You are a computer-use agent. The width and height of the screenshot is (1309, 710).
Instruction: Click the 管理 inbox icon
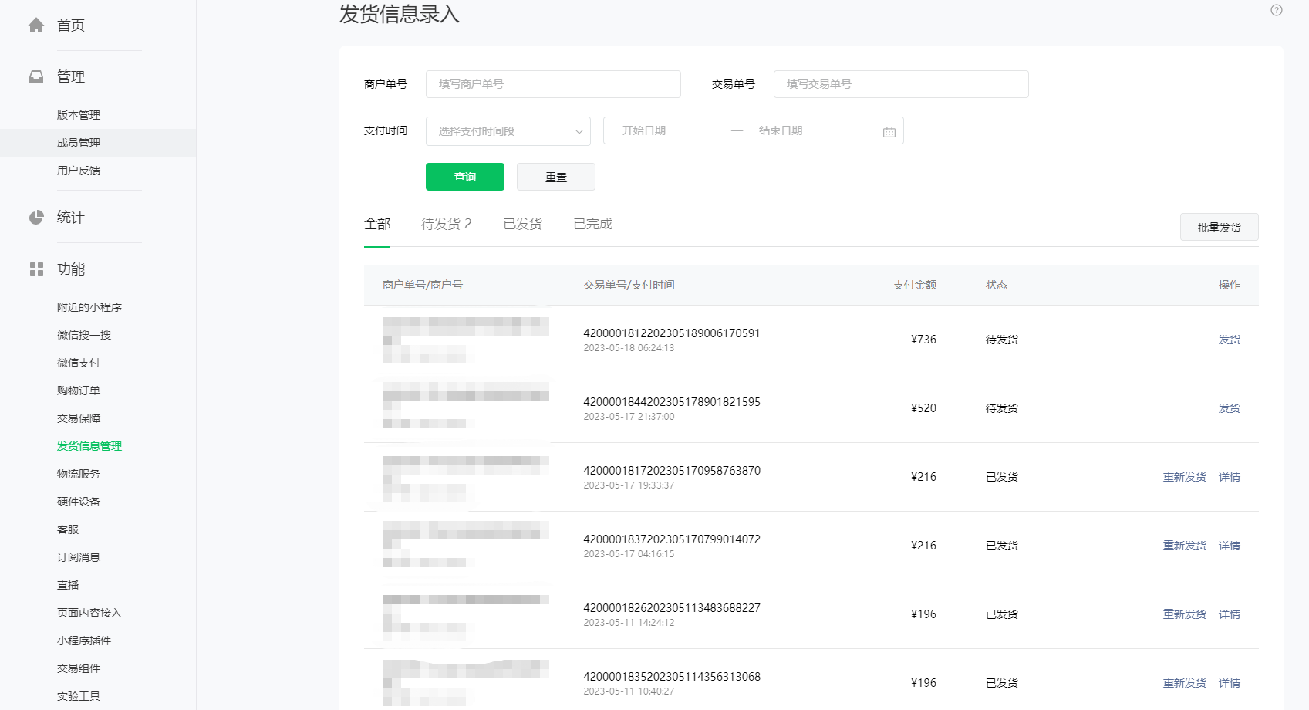coord(36,77)
